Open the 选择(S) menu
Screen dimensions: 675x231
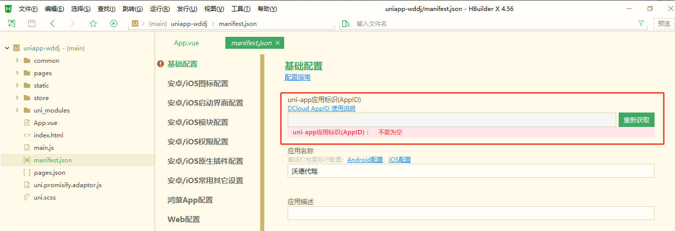click(81, 9)
